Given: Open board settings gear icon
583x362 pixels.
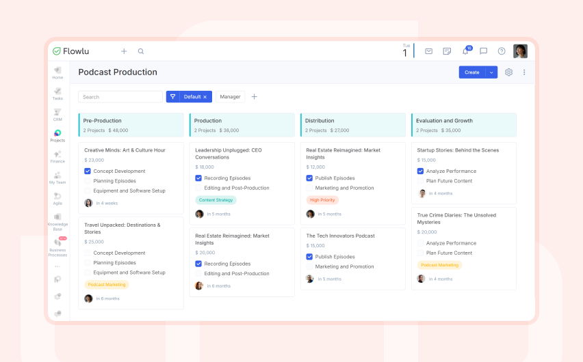Looking at the screenshot, I should click(508, 72).
